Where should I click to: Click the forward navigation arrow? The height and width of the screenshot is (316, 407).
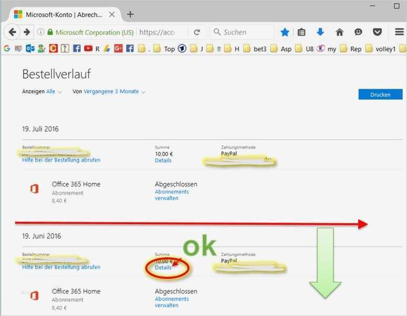pyautogui.click(x=27, y=32)
